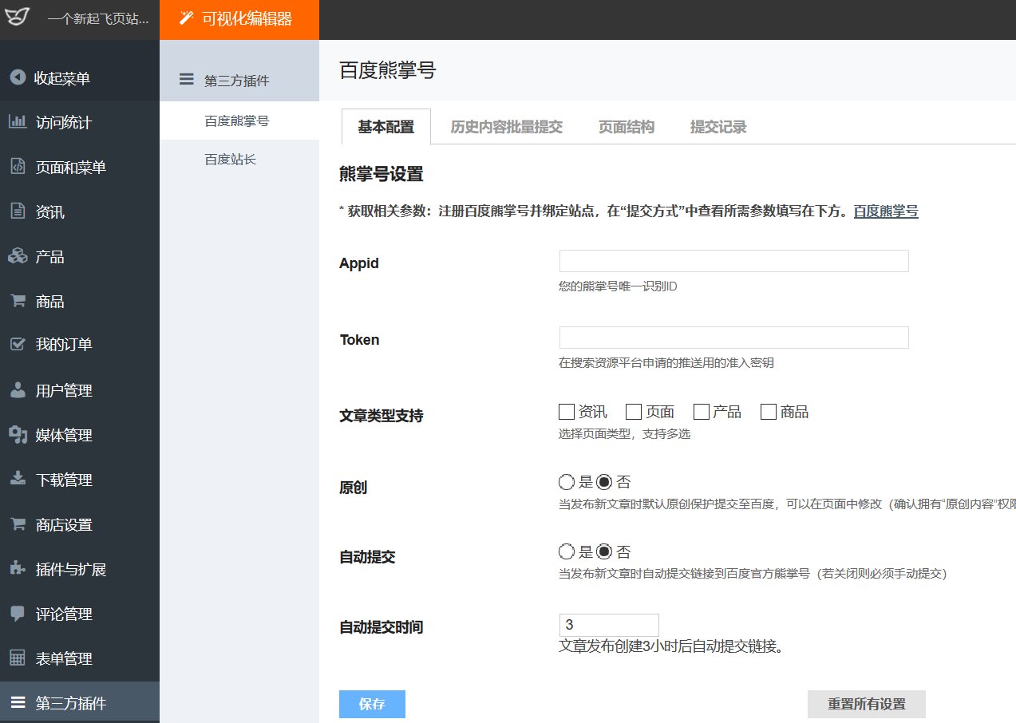
Task: Click the hamburger icon in the 第三方插件 submenu header
Action: tap(186, 79)
